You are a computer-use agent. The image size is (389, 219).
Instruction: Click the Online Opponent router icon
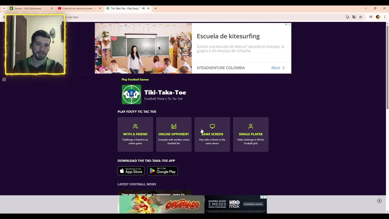pos(174,126)
